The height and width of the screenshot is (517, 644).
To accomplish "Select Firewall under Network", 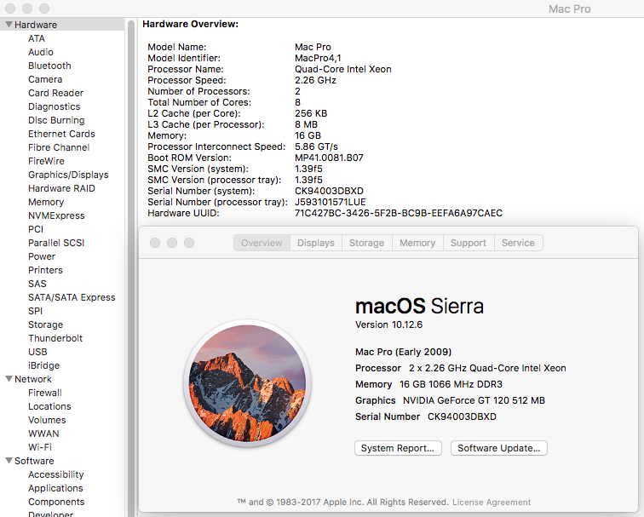I will point(45,393).
